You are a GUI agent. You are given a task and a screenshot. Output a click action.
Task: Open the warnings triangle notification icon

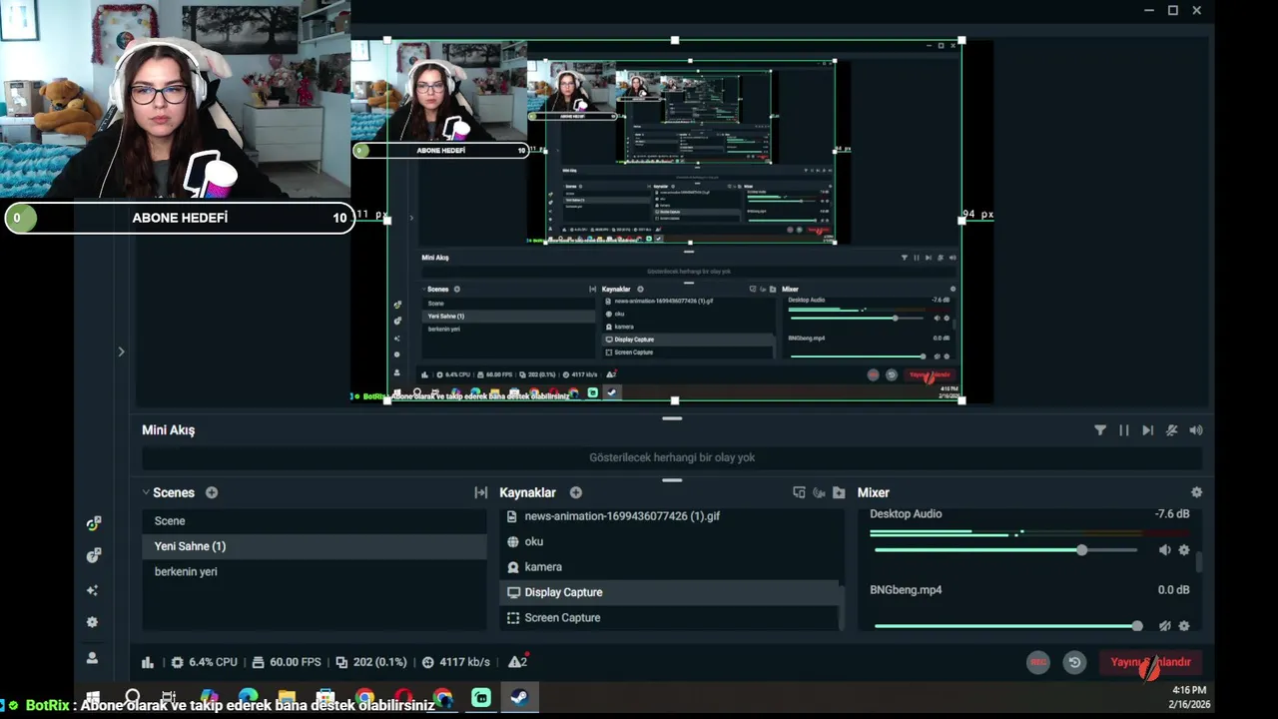[517, 661]
